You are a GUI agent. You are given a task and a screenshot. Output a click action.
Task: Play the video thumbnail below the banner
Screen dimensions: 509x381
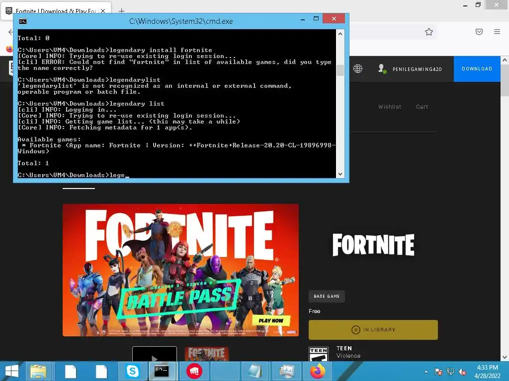click(x=155, y=354)
